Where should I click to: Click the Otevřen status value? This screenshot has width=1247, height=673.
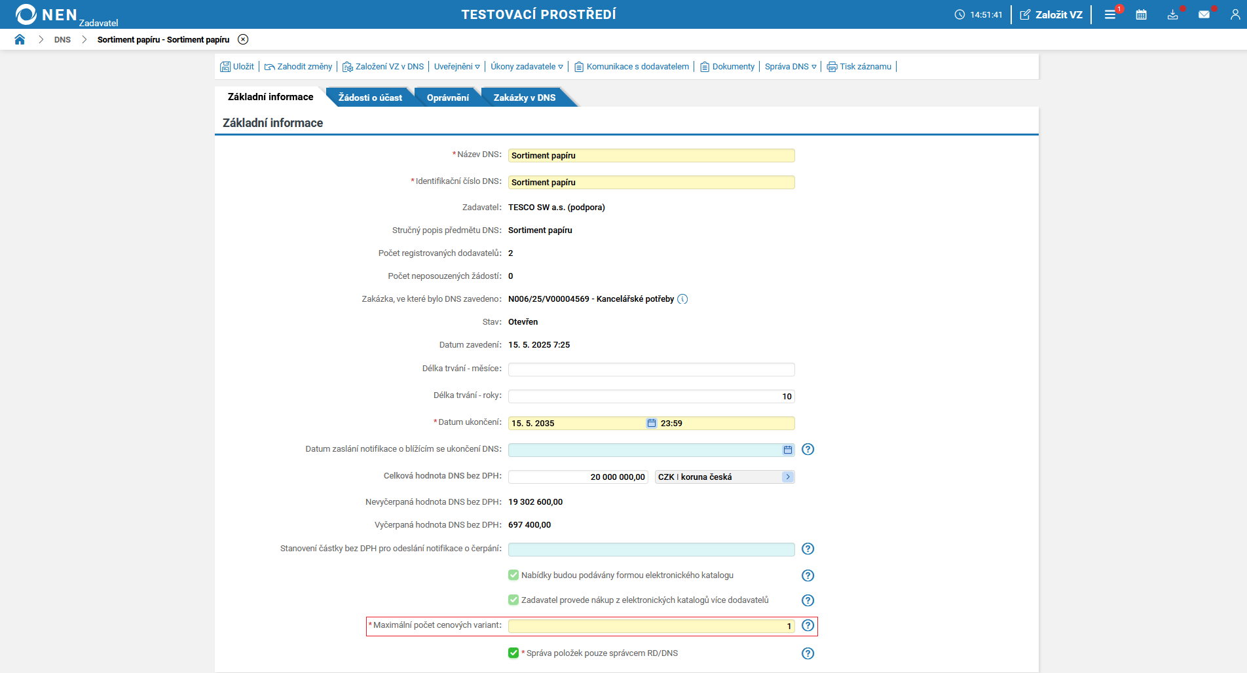pyautogui.click(x=523, y=322)
